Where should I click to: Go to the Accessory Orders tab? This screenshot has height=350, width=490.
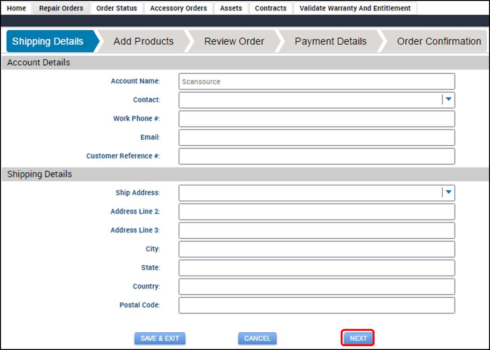coord(178,8)
